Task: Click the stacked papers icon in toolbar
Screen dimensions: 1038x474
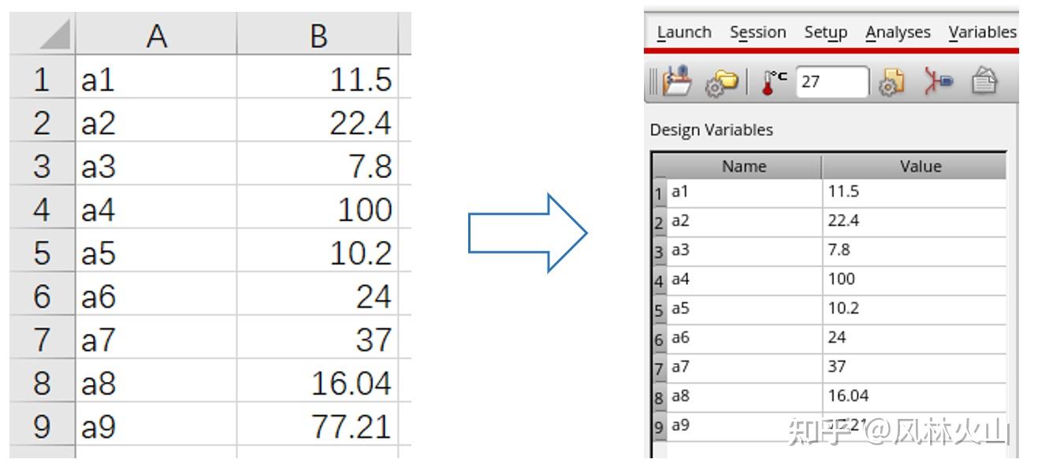Action: (x=984, y=81)
